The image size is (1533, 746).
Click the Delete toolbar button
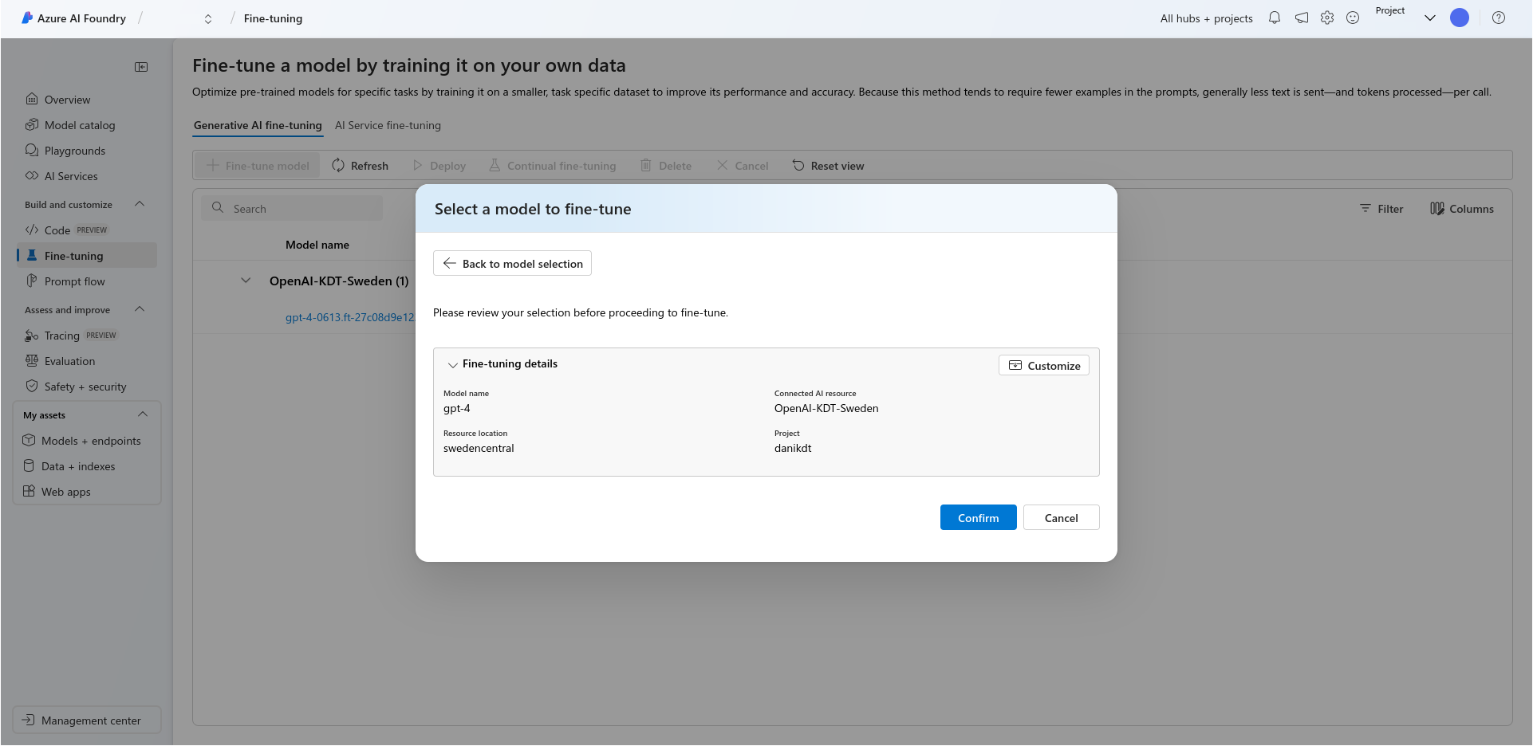pos(666,166)
